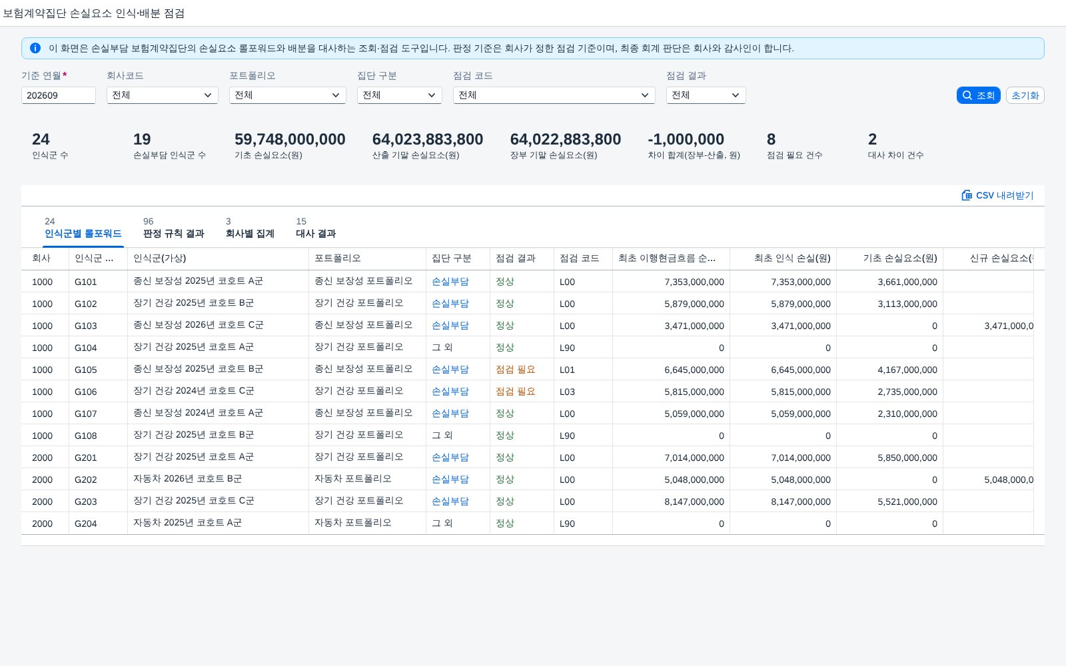
Task: Open the 점검 코드 dropdown
Action: coord(554,95)
